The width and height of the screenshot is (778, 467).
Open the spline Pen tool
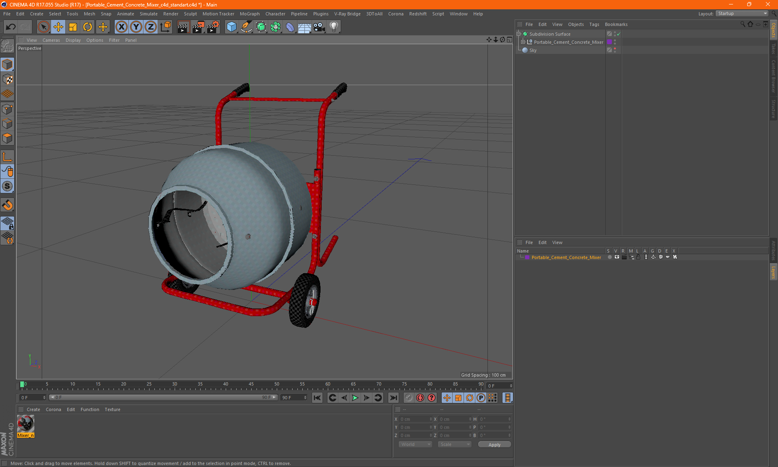pyautogui.click(x=246, y=27)
